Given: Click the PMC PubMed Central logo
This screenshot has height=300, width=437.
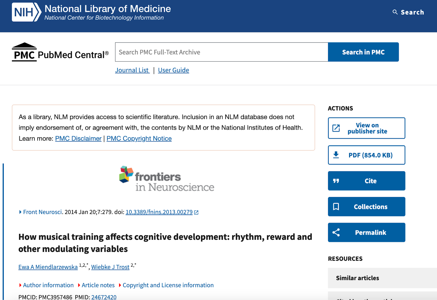Looking at the screenshot, I should [x=60, y=52].
